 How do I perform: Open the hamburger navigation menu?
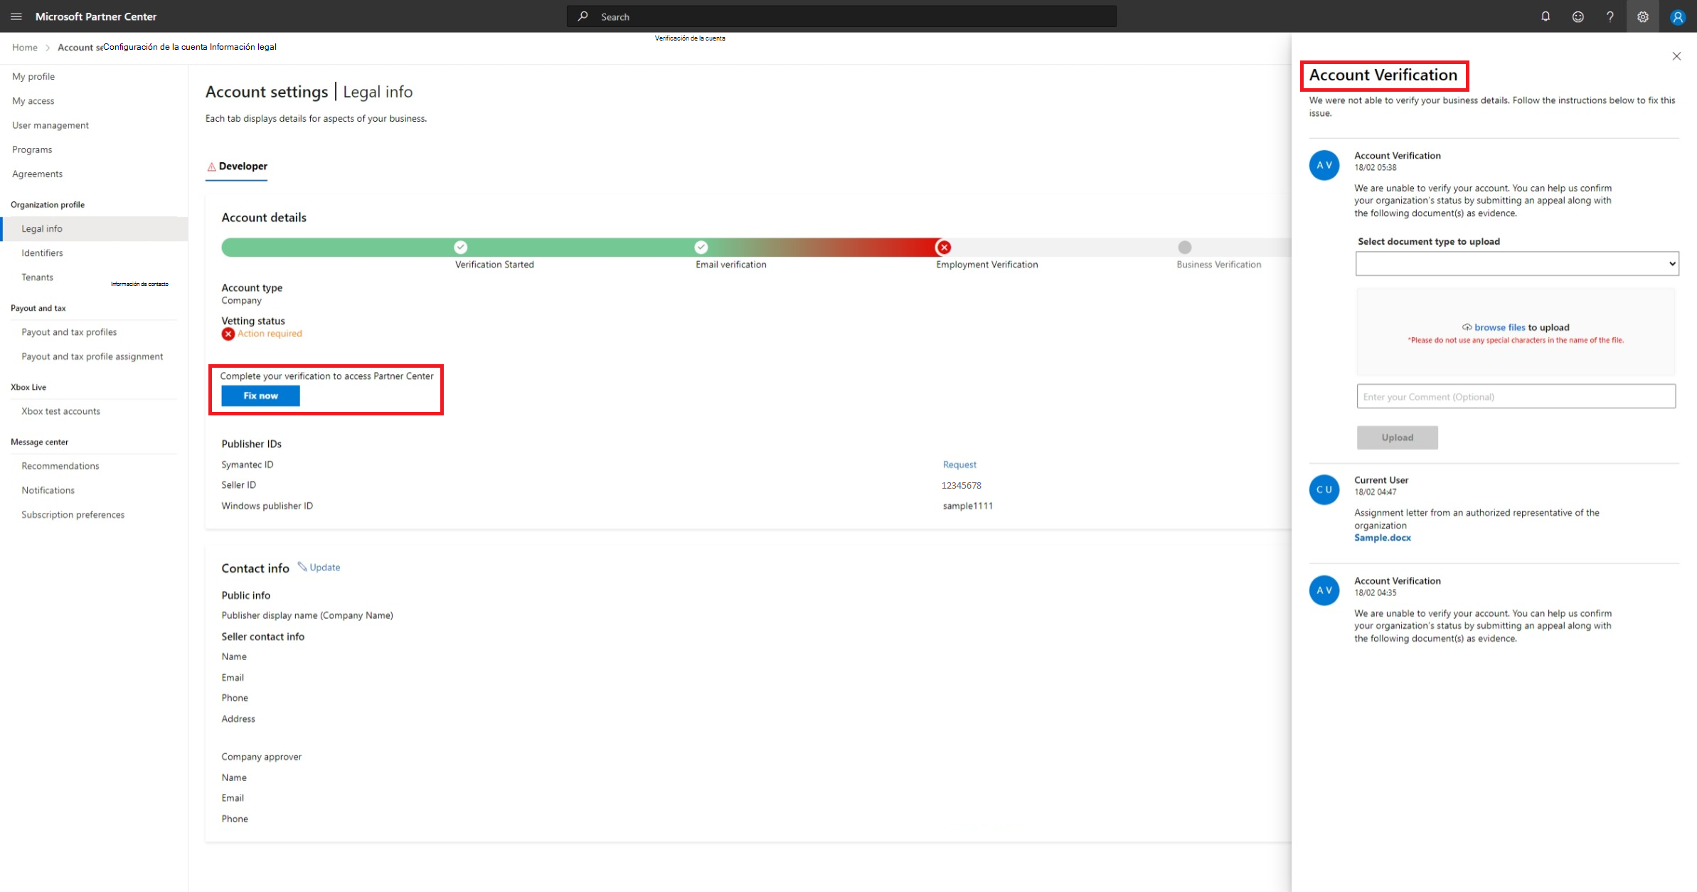coord(16,16)
